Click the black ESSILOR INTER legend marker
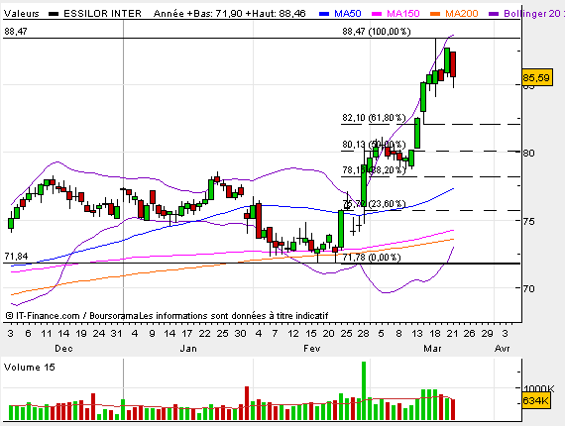 (x=54, y=14)
